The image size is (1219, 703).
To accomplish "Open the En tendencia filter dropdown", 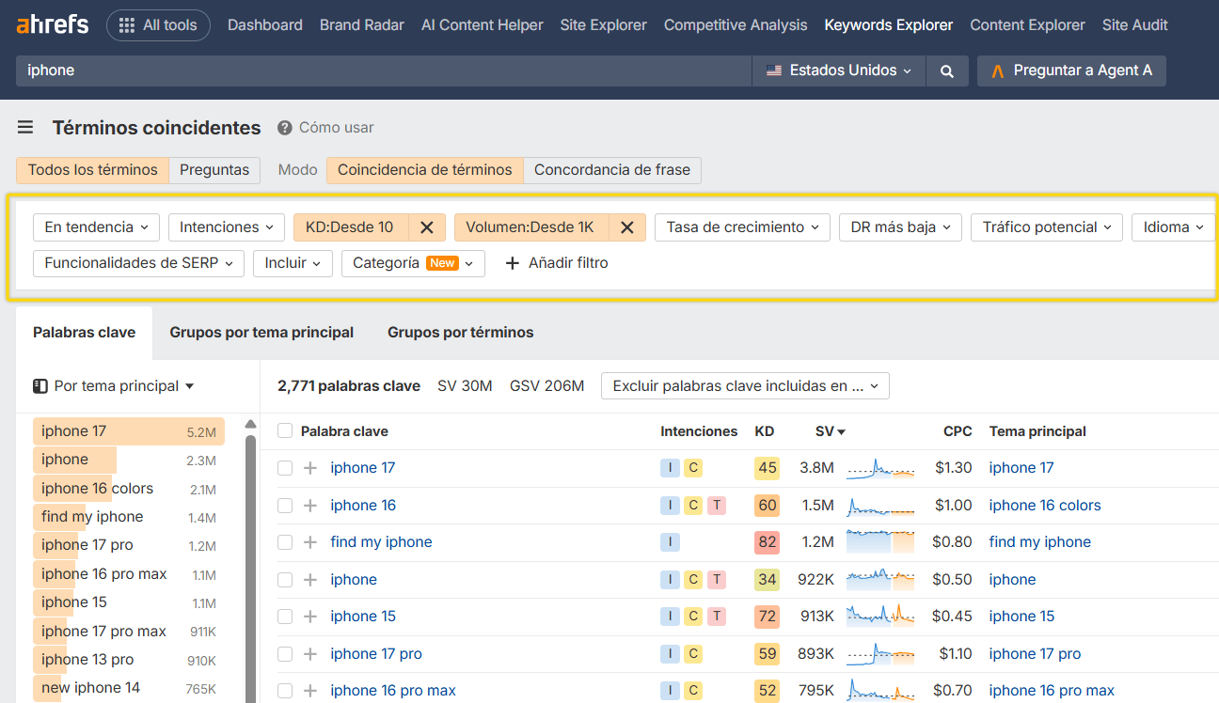I will 97,227.
